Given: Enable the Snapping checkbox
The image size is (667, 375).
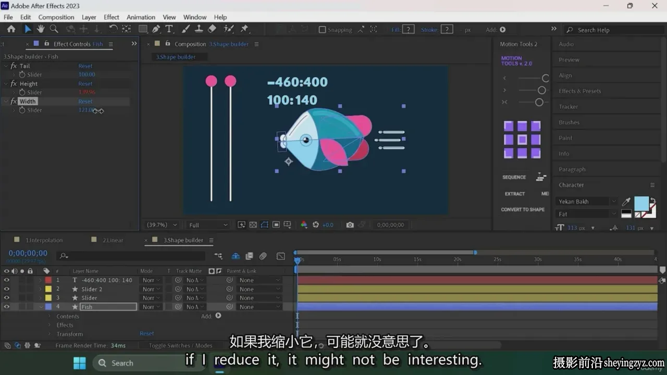Looking at the screenshot, I should click(x=322, y=30).
